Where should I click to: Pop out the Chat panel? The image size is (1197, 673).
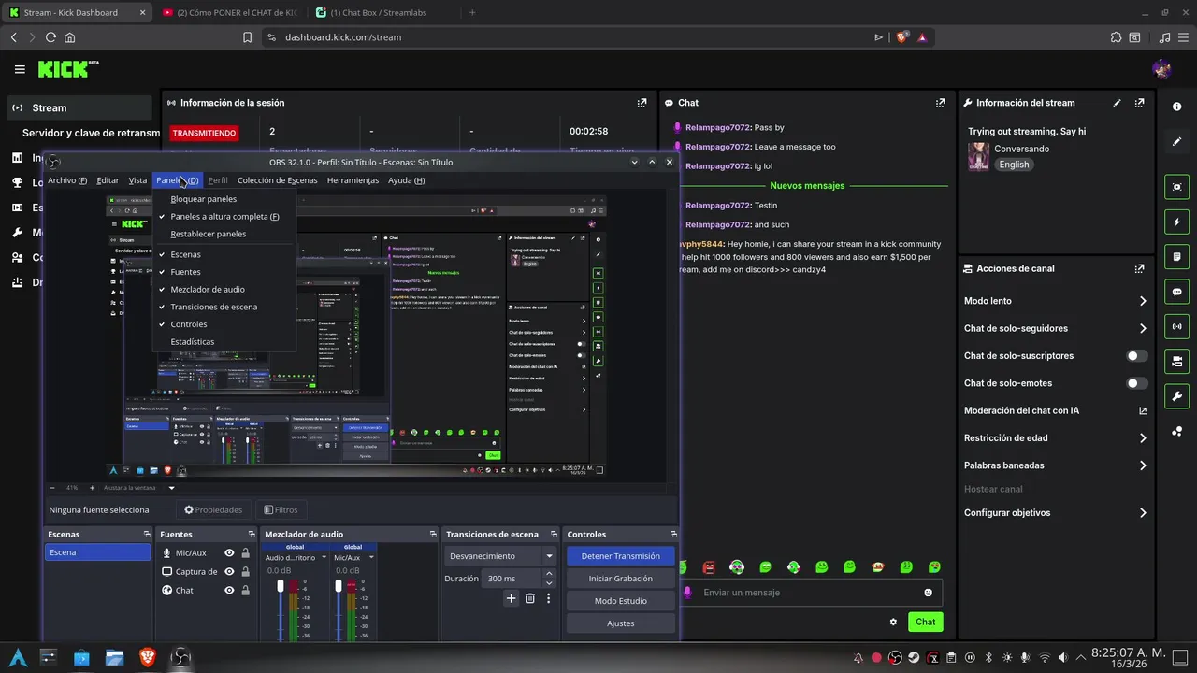click(940, 103)
